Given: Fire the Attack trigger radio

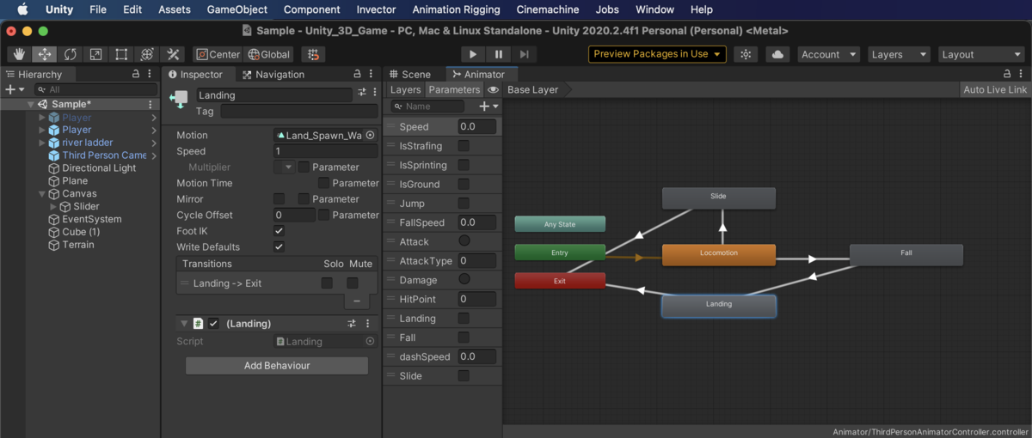Looking at the screenshot, I should 464,241.
